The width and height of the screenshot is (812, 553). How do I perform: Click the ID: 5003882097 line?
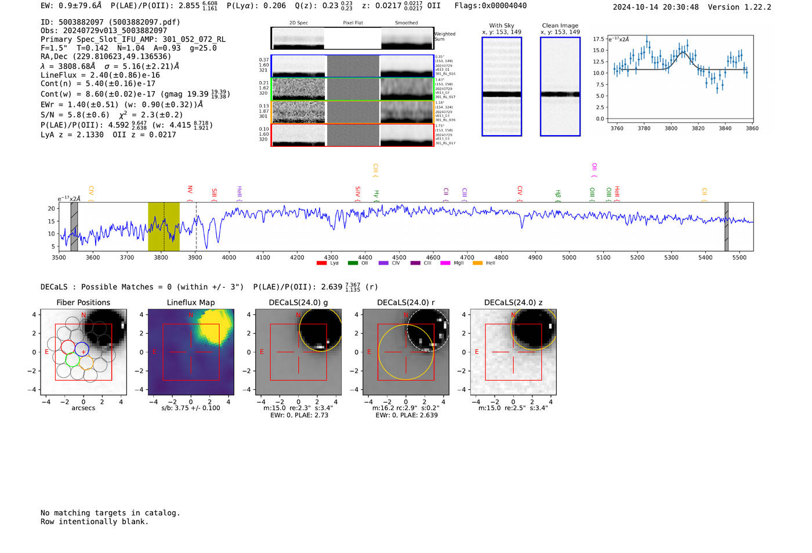coord(110,22)
